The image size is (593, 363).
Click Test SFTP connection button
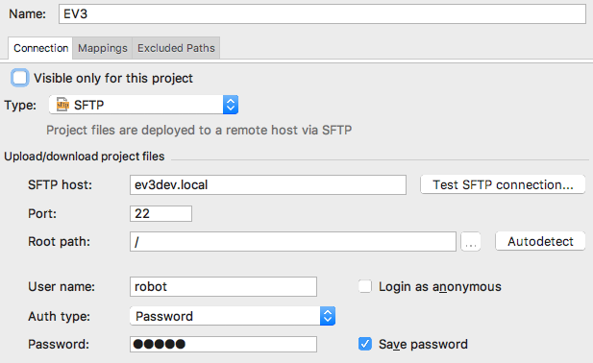click(503, 184)
